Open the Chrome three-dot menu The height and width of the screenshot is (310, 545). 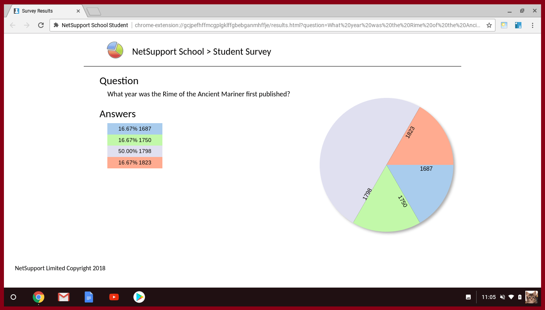point(532,25)
